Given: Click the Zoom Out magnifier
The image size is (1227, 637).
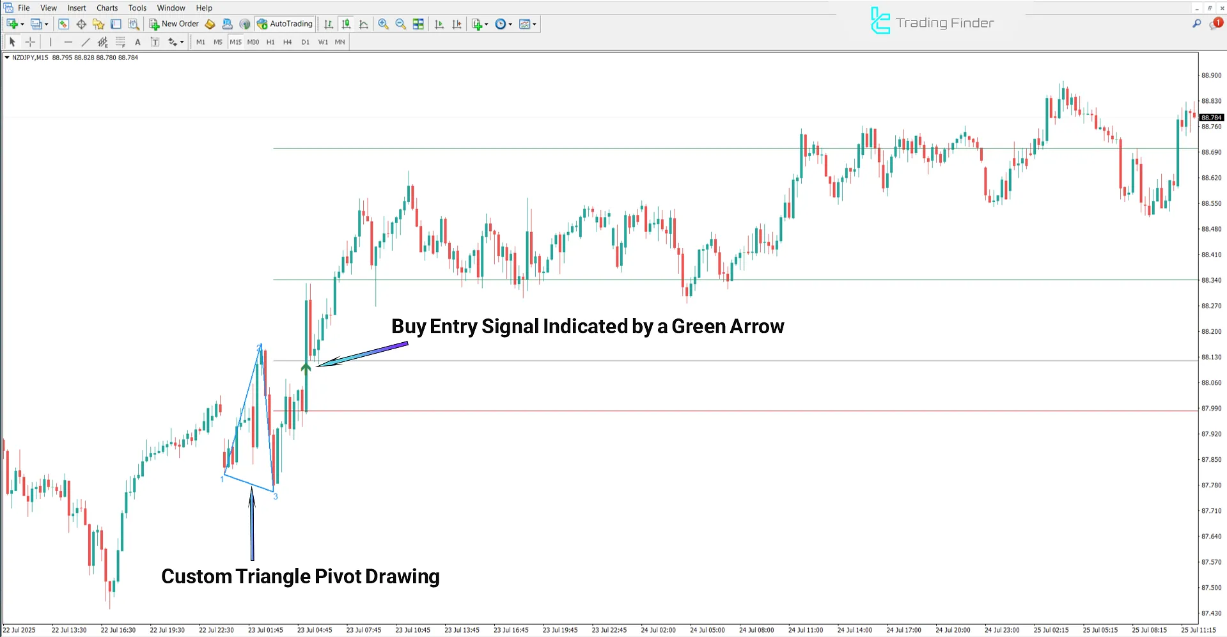Looking at the screenshot, I should [401, 24].
